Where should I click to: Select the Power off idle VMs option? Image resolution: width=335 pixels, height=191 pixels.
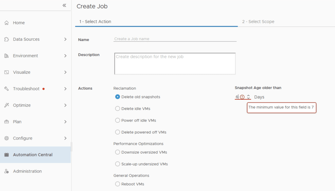(x=118, y=120)
